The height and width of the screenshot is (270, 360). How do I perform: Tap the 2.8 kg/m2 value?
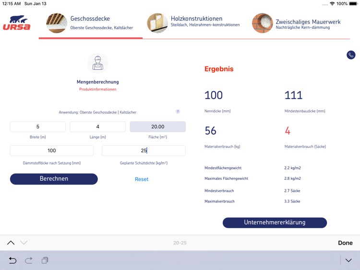click(x=292, y=178)
